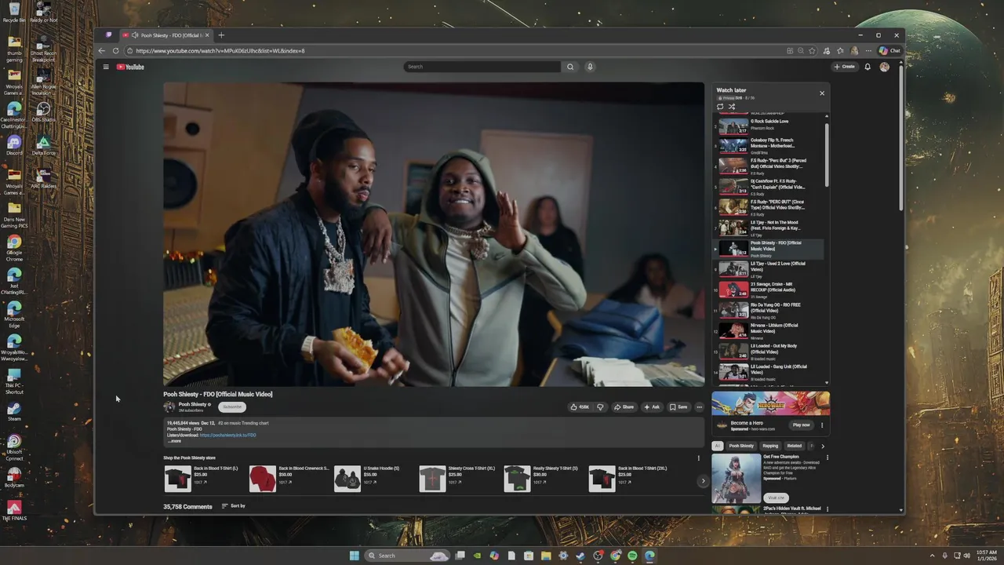Click the Windows Start button
The height and width of the screenshot is (565, 1004).
[355, 556]
